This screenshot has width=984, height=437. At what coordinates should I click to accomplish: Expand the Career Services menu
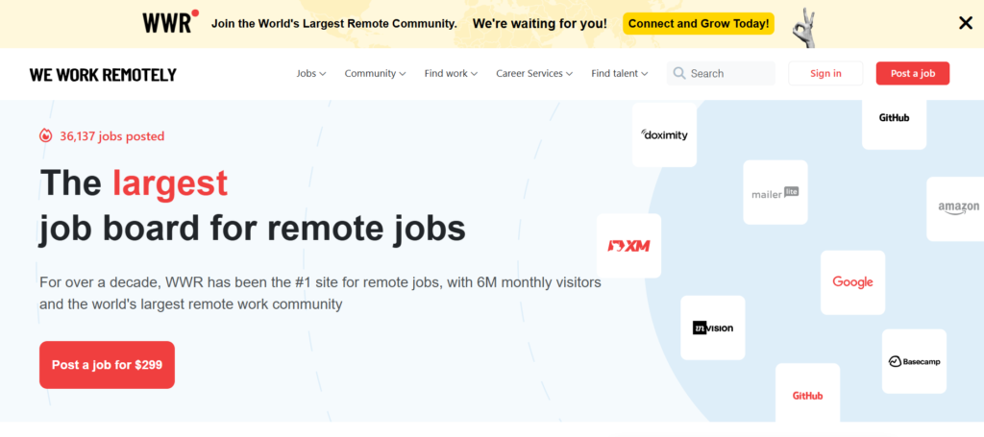click(534, 73)
